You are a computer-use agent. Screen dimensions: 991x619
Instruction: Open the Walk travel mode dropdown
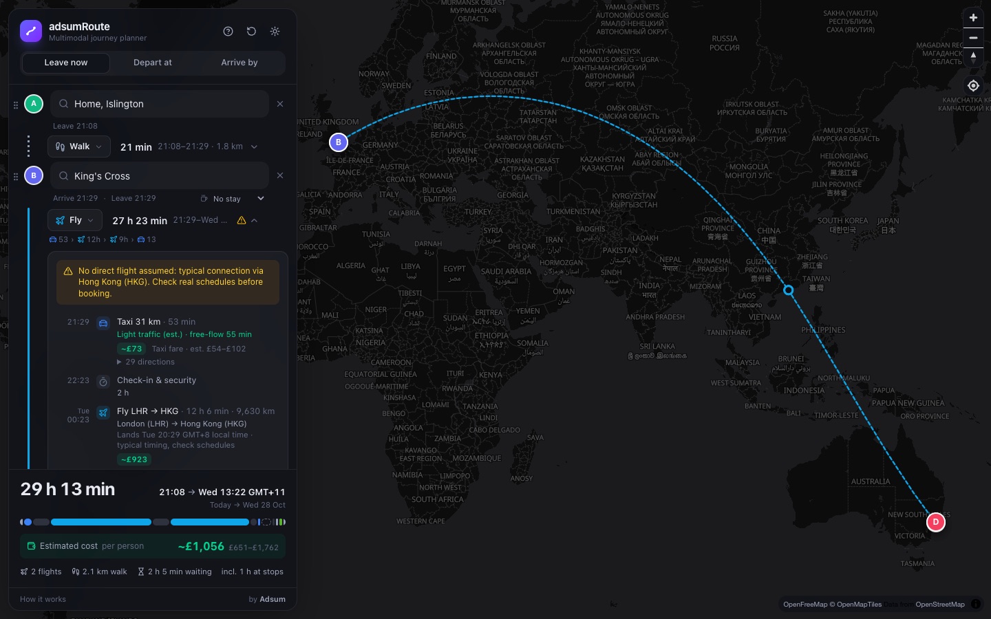(79, 146)
